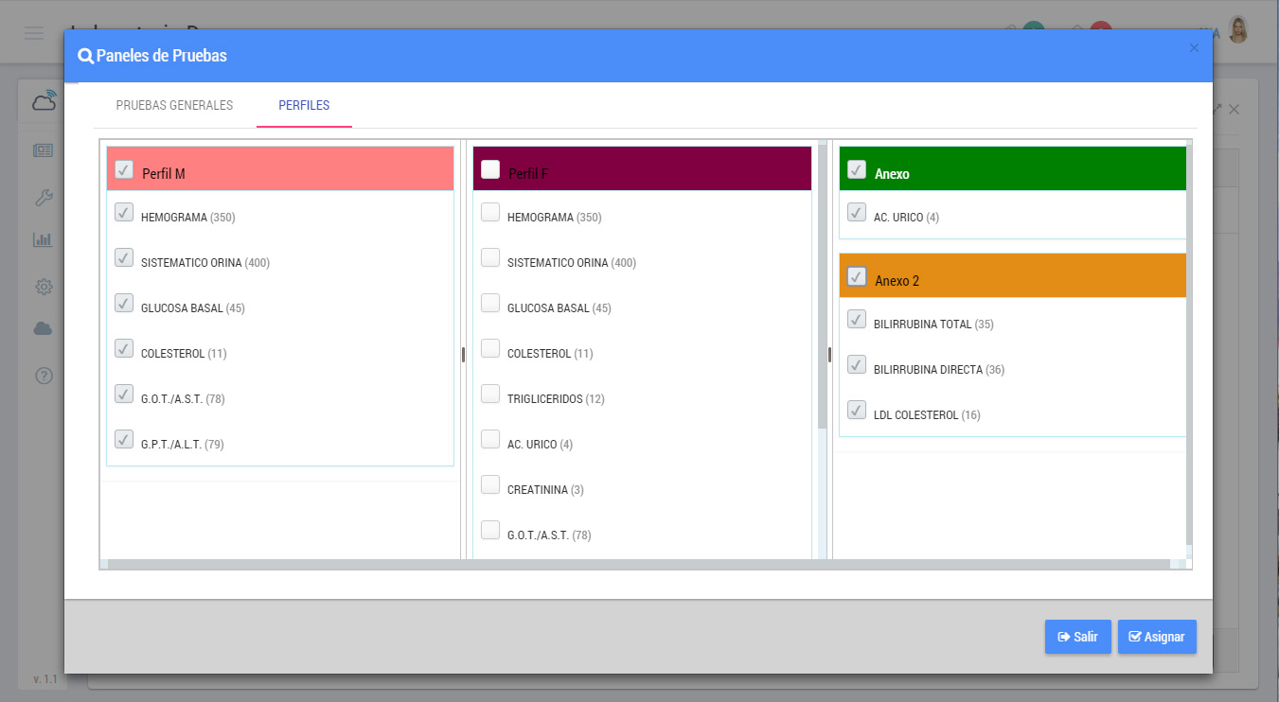Click the Salir button

(1077, 637)
